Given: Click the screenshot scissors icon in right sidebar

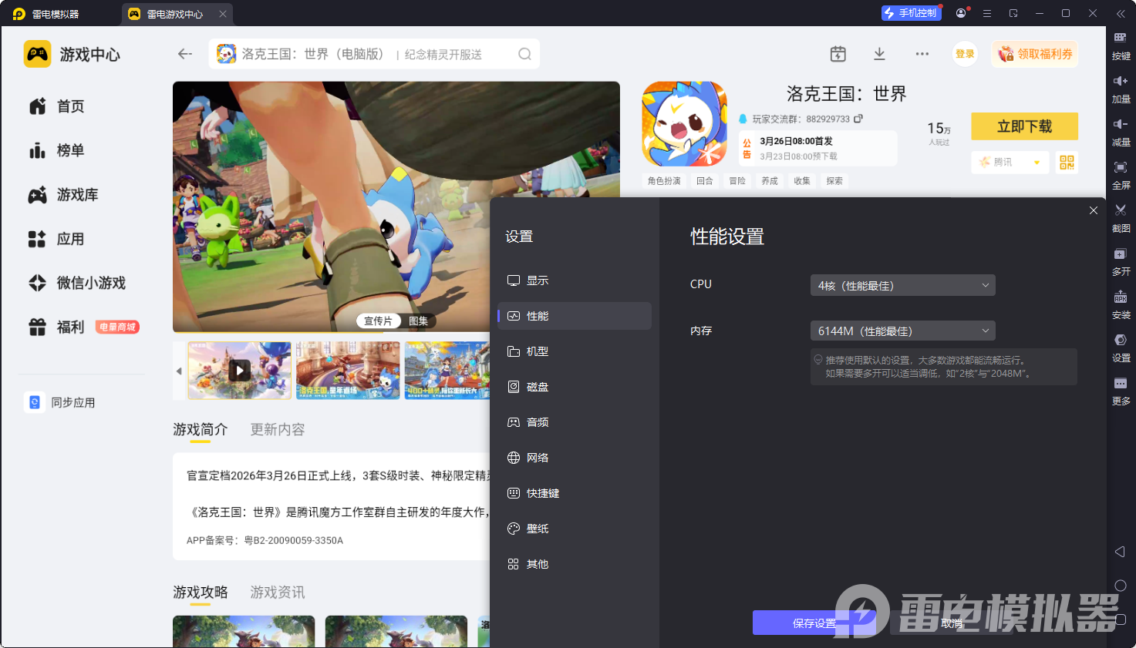Looking at the screenshot, I should [1121, 210].
